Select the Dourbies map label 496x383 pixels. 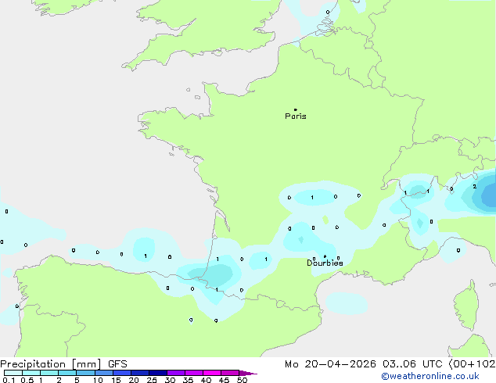coord(325,263)
